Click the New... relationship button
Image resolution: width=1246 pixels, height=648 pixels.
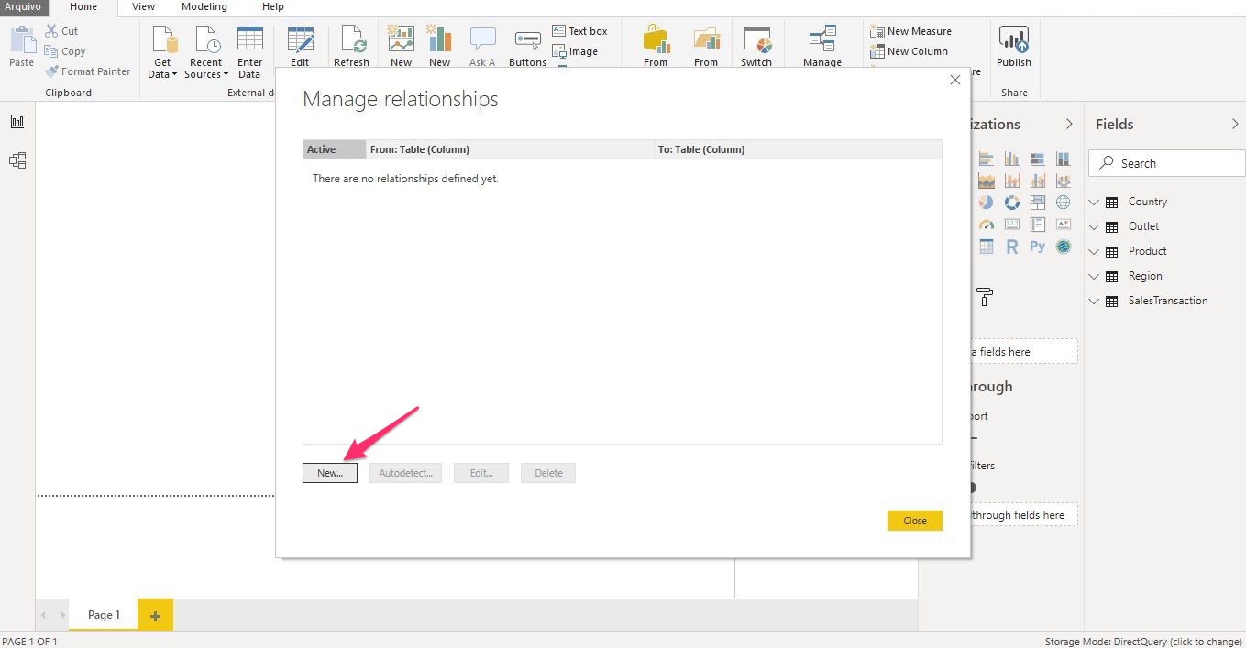[329, 473]
